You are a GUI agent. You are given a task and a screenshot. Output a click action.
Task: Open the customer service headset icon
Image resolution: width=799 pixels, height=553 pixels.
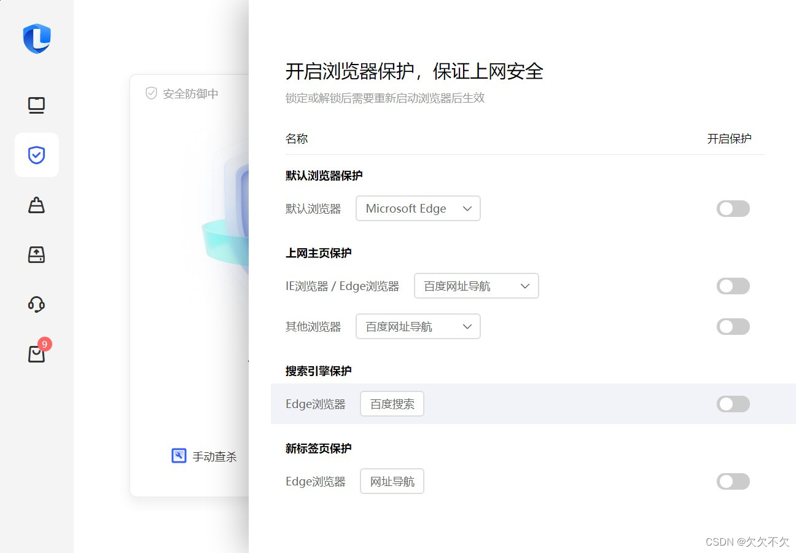[37, 304]
